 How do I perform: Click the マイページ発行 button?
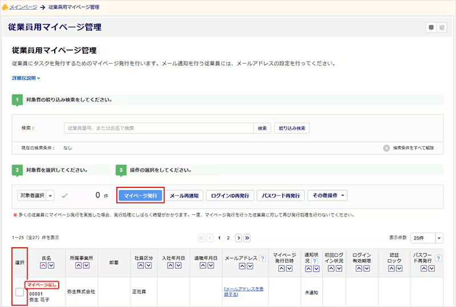point(140,195)
